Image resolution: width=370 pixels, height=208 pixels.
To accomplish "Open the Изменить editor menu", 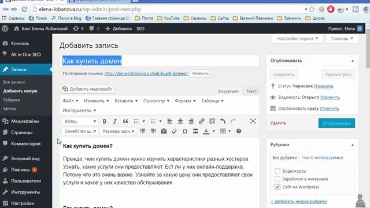I will pos(97,101).
